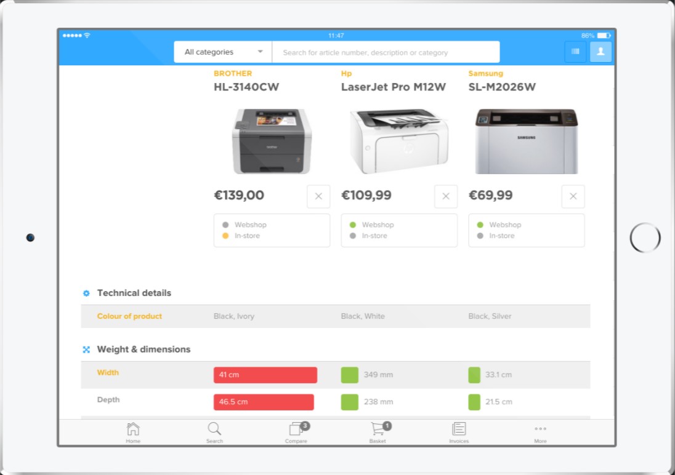The width and height of the screenshot is (675, 475).
Task: Click the Black, Ivory colour value
Action: tap(234, 316)
